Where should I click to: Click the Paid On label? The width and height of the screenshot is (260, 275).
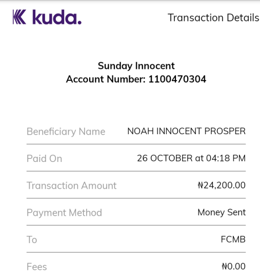pyautogui.click(x=45, y=158)
